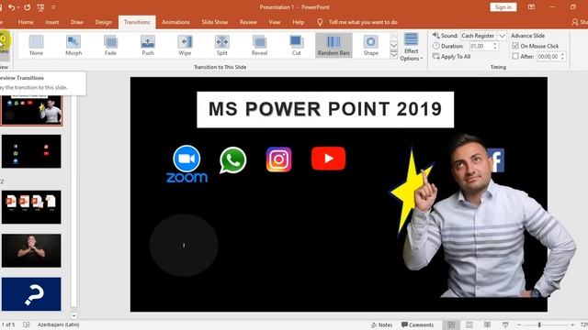The width and height of the screenshot is (588, 330).
Task: Apply the Wipe transition
Action: coord(185,45)
